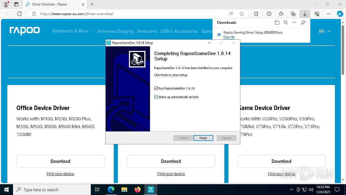Click the Rapoo logo in site header
Viewport: 346px width, 195px height.
click(25, 31)
